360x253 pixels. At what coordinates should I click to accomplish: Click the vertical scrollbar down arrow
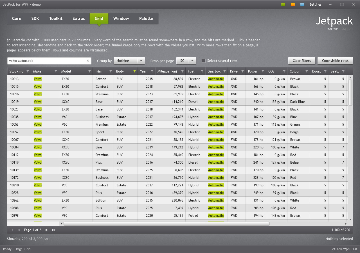click(350, 219)
